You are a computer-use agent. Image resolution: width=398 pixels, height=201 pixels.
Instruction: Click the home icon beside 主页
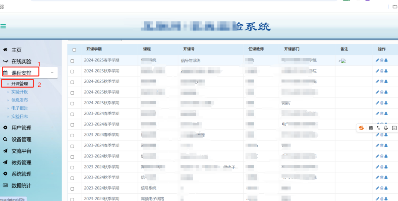point(5,50)
